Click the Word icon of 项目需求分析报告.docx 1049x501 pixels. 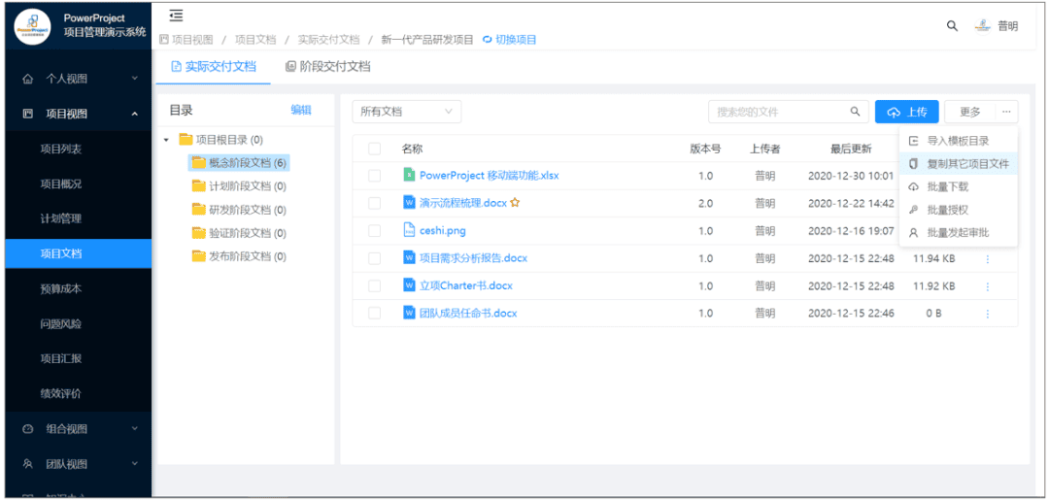[x=409, y=258]
